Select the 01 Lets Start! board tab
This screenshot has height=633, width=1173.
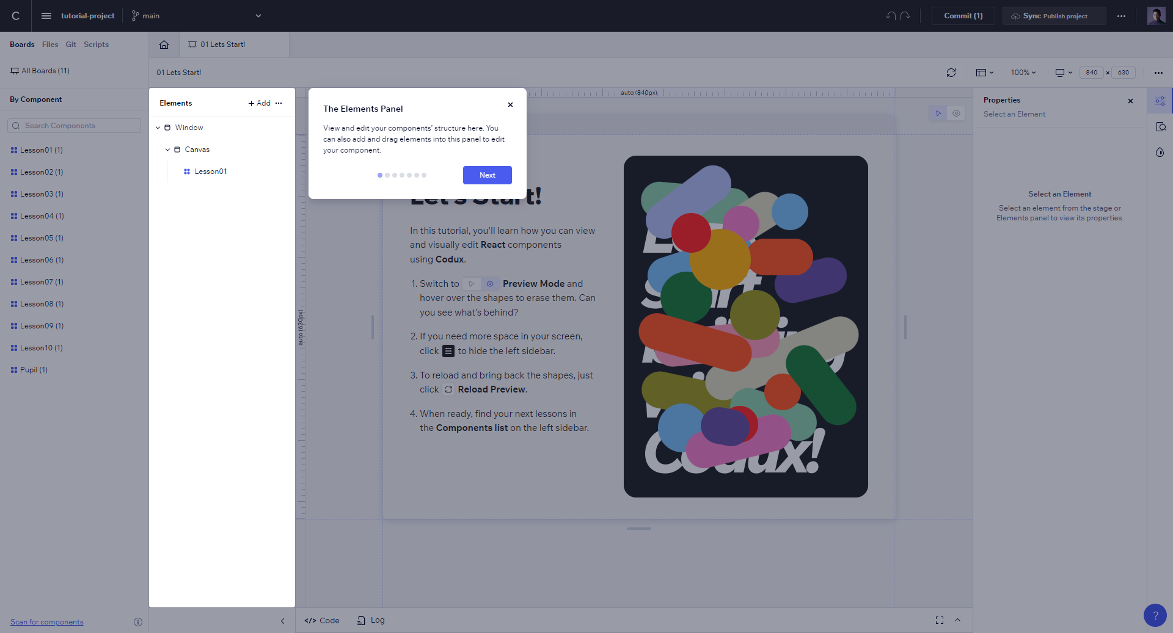pyautogui.click(x=234, y=45)
